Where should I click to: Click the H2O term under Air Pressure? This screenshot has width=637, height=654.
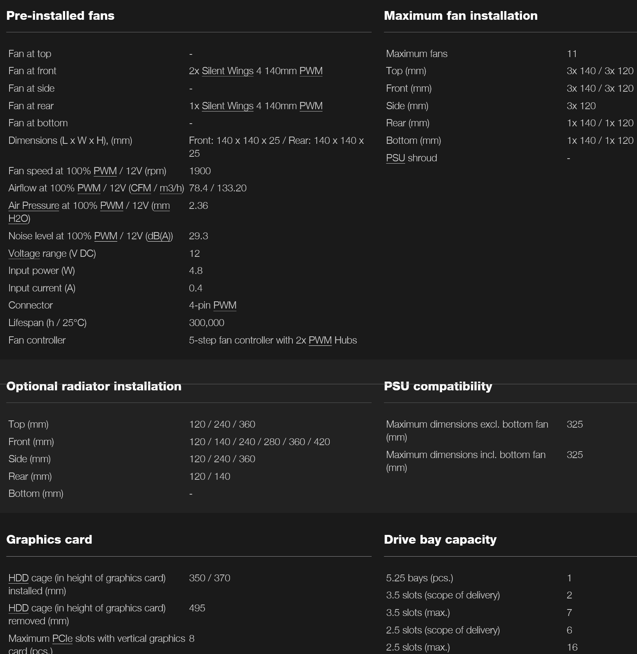click(x=18, y=219)
